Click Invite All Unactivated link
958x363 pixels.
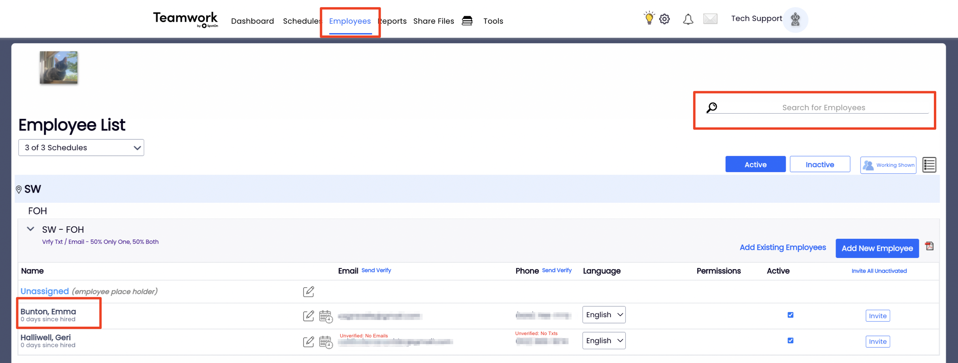click(879, 271)
